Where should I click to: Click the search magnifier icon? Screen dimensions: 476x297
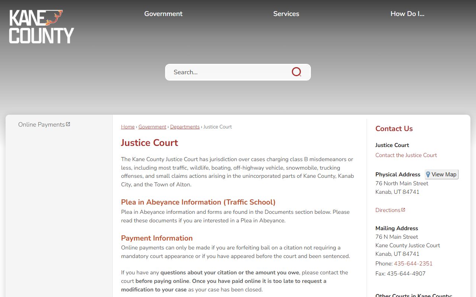tap(296, 72)
